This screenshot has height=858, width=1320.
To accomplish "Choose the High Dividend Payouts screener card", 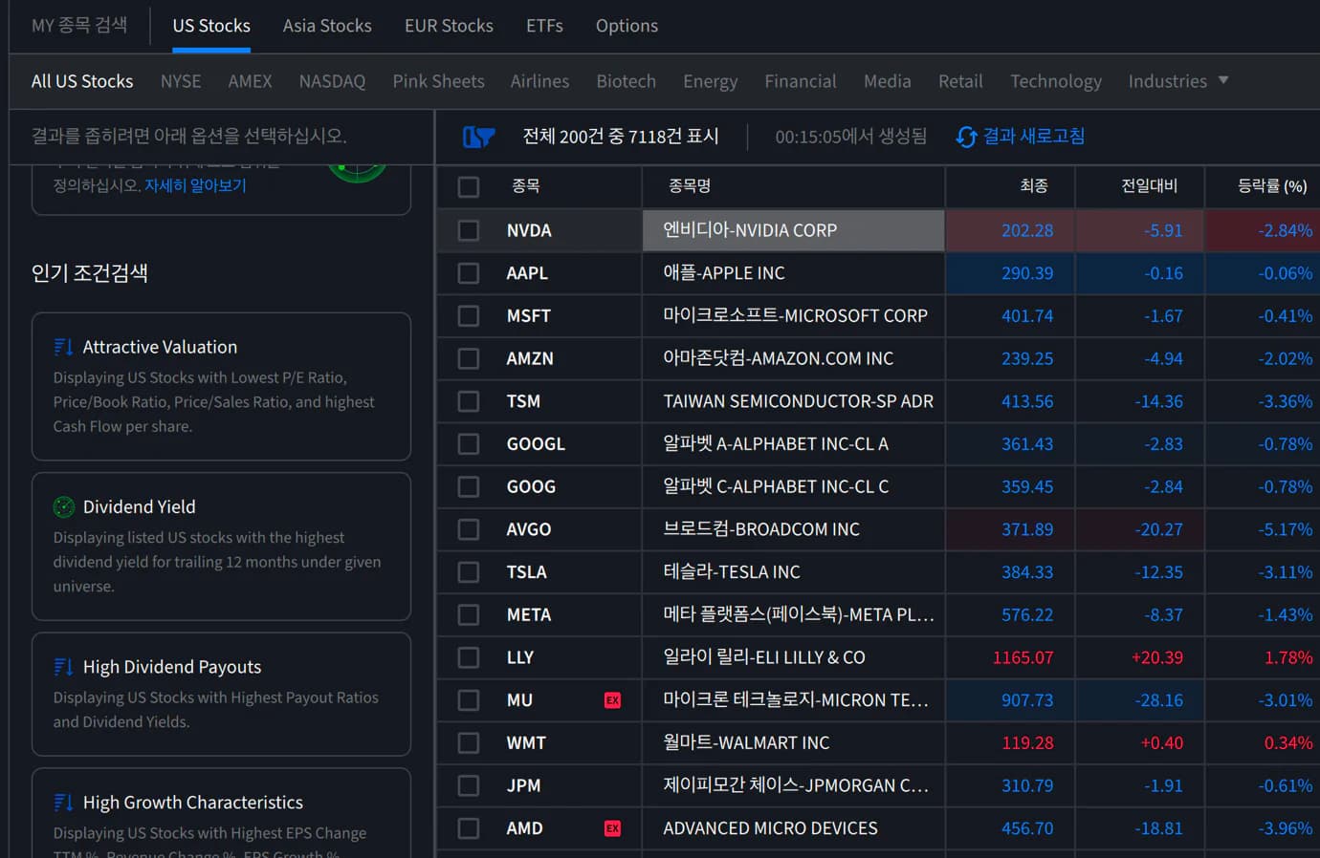I will [221, 695].
